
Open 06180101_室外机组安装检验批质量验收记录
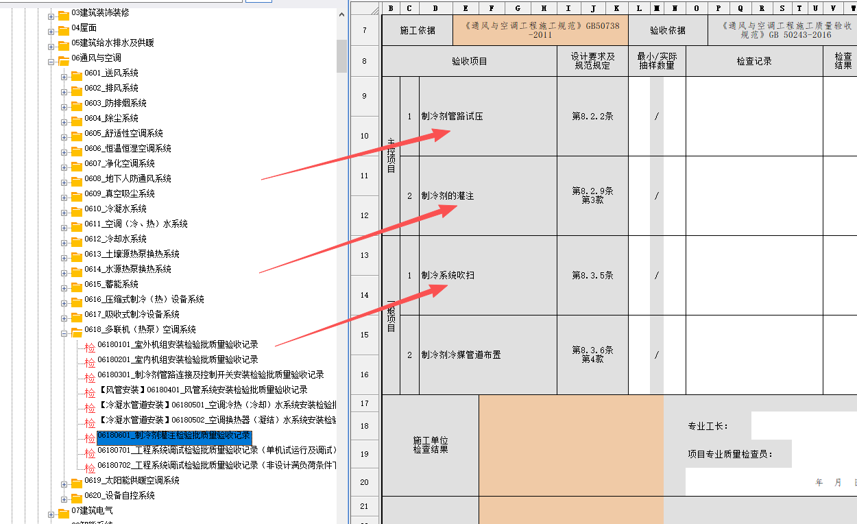click(178, 344)
